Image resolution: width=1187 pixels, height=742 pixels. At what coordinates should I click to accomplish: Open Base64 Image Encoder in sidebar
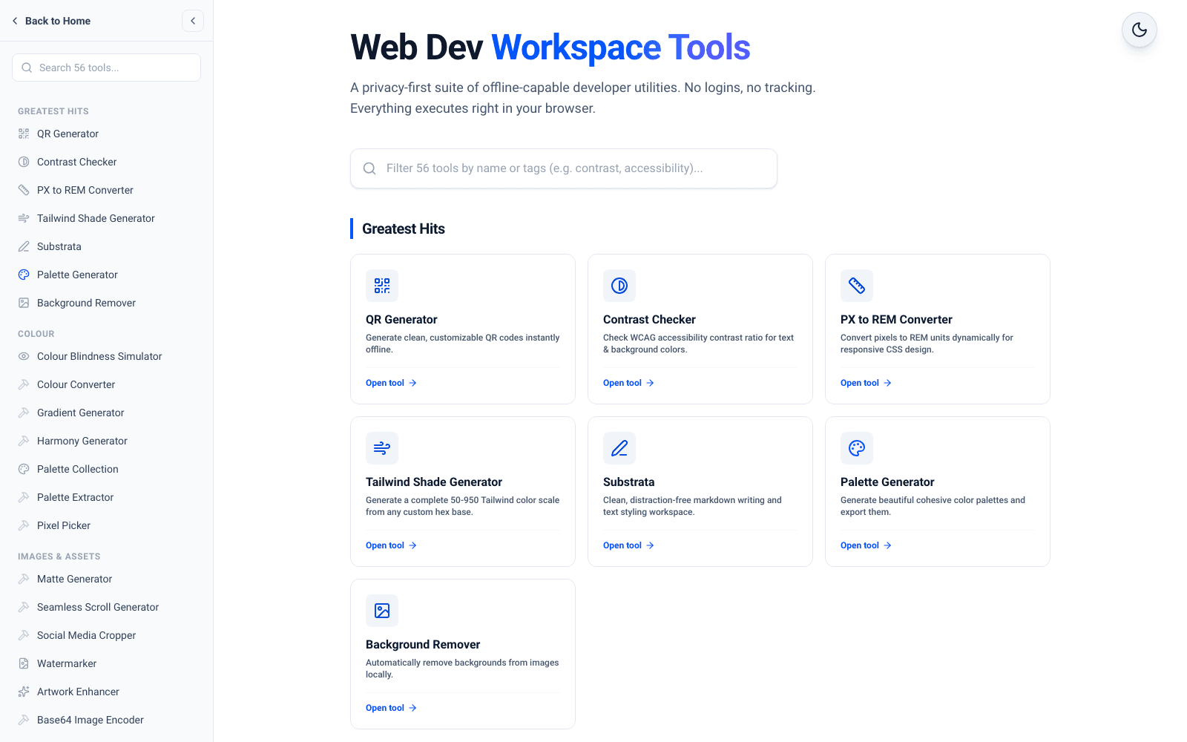(x=106, y=720)
